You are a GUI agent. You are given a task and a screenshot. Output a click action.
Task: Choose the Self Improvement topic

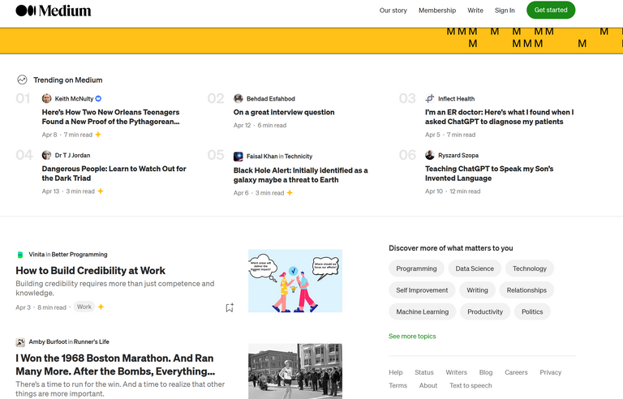pos(422,290)
